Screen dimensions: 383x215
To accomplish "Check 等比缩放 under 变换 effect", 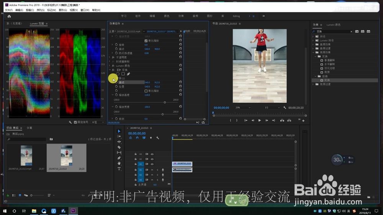I will (x=146, y=91).
